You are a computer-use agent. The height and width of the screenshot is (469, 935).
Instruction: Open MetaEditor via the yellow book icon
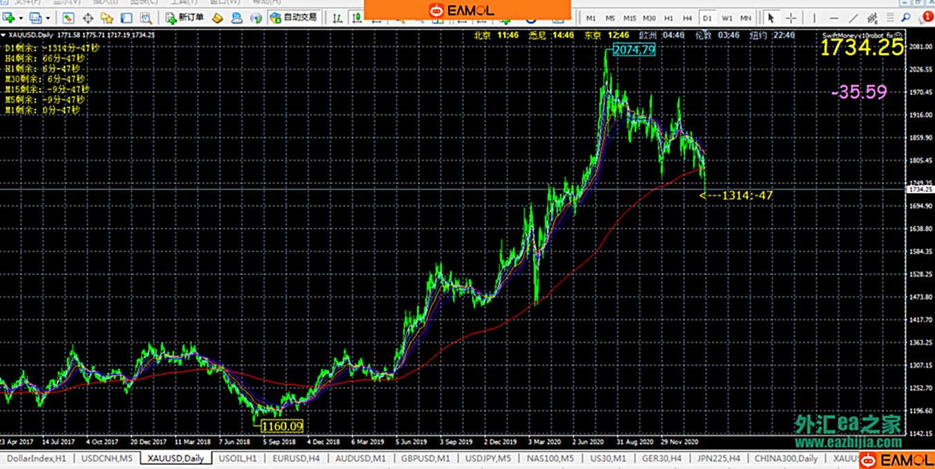pyautogui.click(x=217, y=18)
